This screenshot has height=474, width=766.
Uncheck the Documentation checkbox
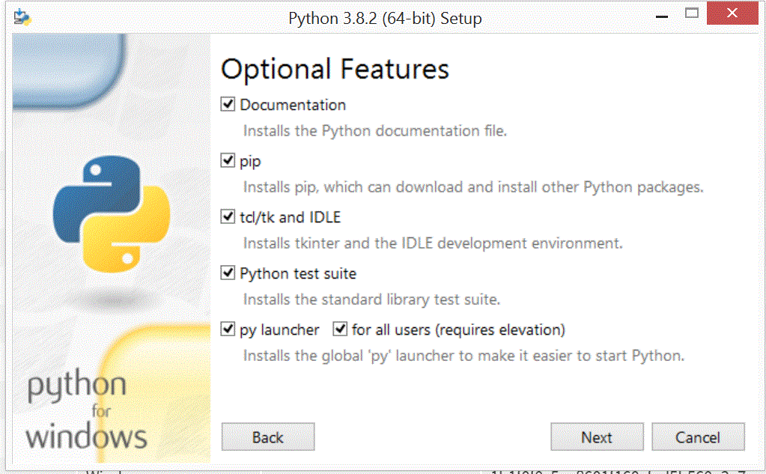click(228, 104)
